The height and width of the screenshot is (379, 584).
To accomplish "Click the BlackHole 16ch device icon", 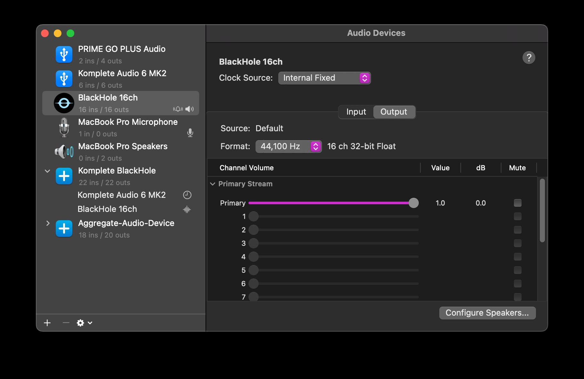I will pyautogui.click(x=64, y=103).
